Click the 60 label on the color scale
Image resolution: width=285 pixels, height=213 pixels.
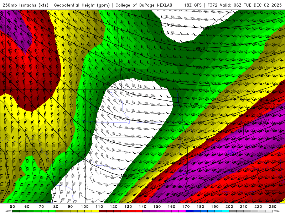tap(27, 207)
